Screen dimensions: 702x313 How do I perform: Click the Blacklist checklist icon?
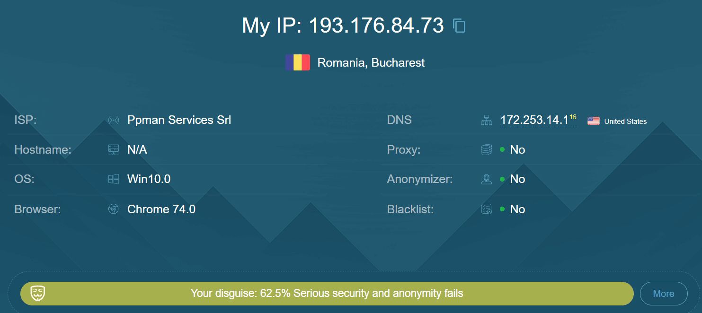pos(486,209)
